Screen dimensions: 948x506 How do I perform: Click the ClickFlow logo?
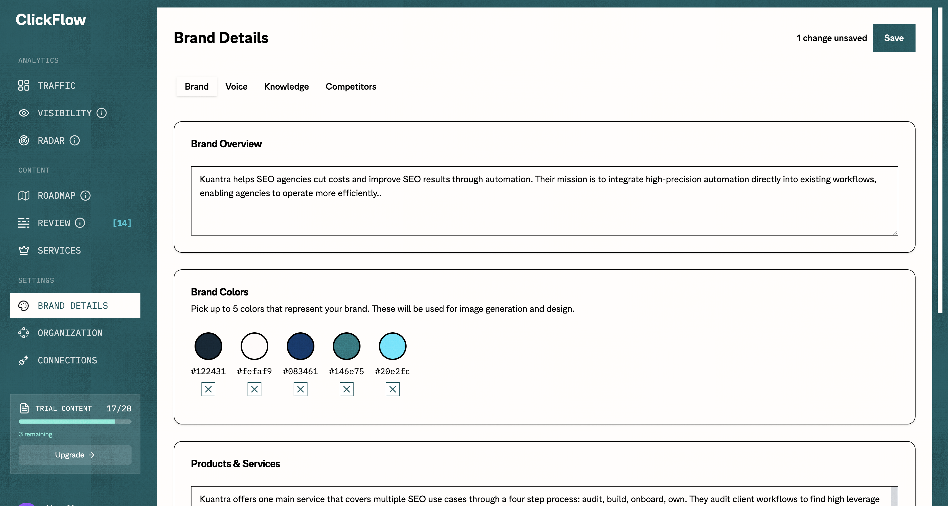point(51,19)
